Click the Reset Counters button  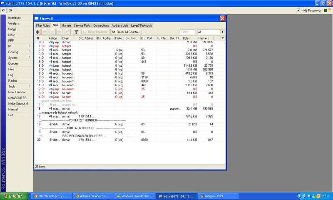(95, 32)
